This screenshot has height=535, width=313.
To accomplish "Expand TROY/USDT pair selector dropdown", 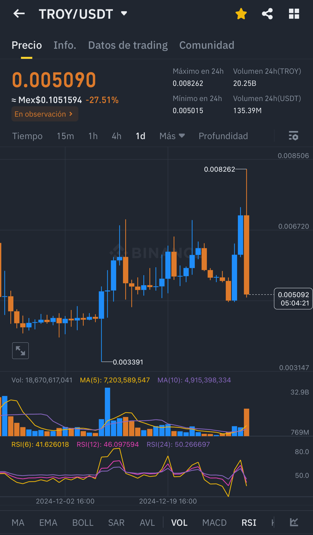I will [x=124, y=14].
